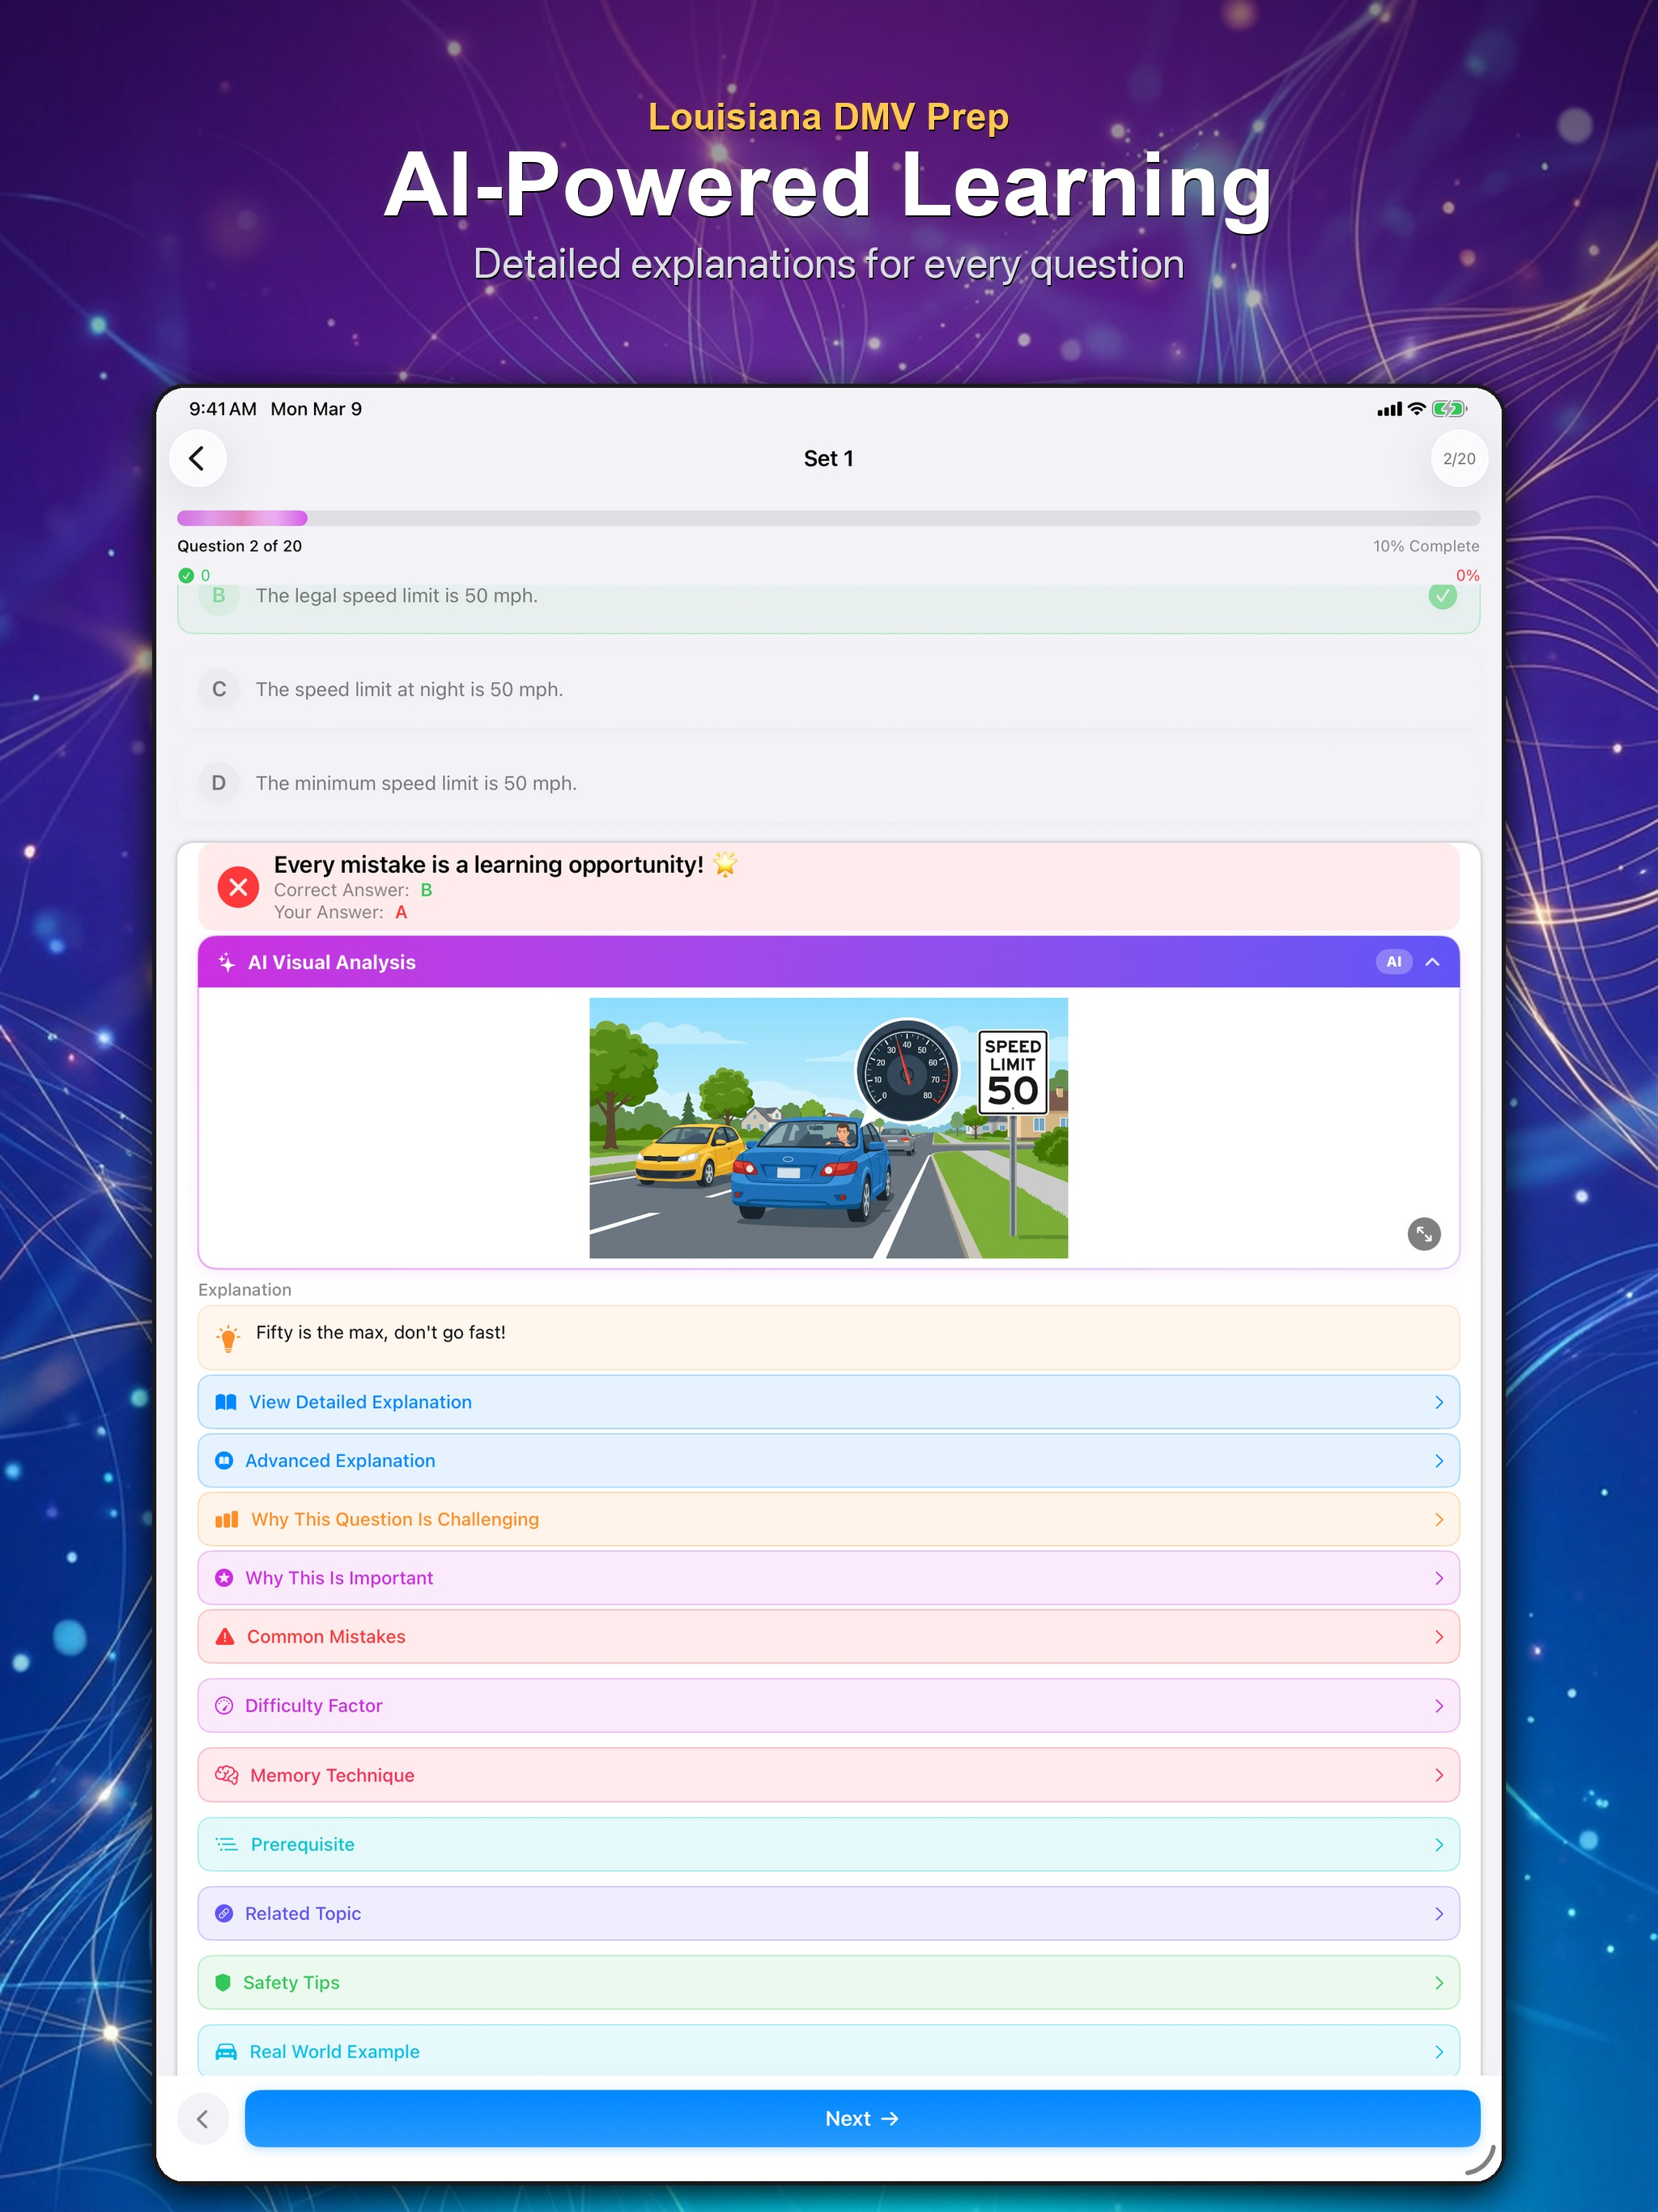Click the link icon on Related Topic
1658x2212 pixels.
click(x=224, y=1913)
